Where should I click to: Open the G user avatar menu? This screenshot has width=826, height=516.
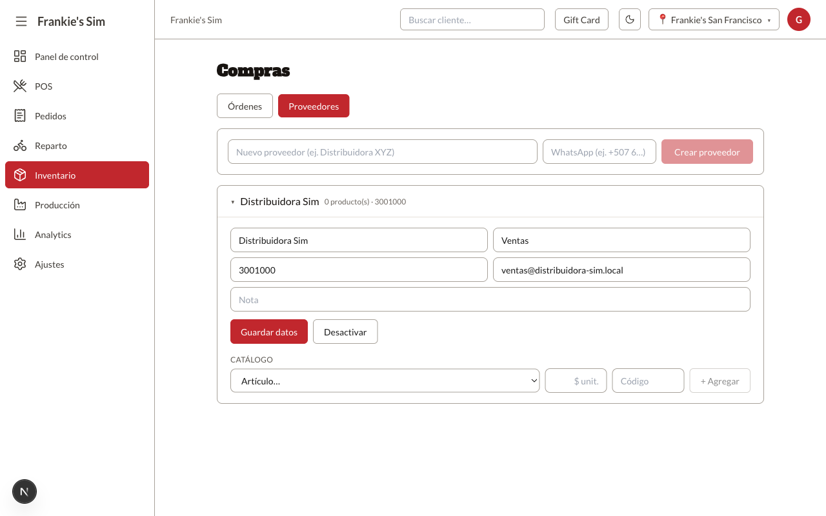click(x=799, y=19)
